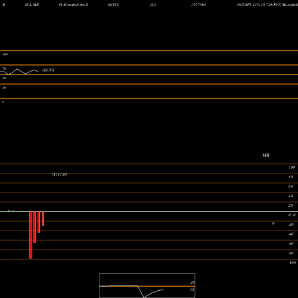This screenshot has width=298, height=298.
Task: Click the -40 label on the MR axis
Action: [291, 234]
